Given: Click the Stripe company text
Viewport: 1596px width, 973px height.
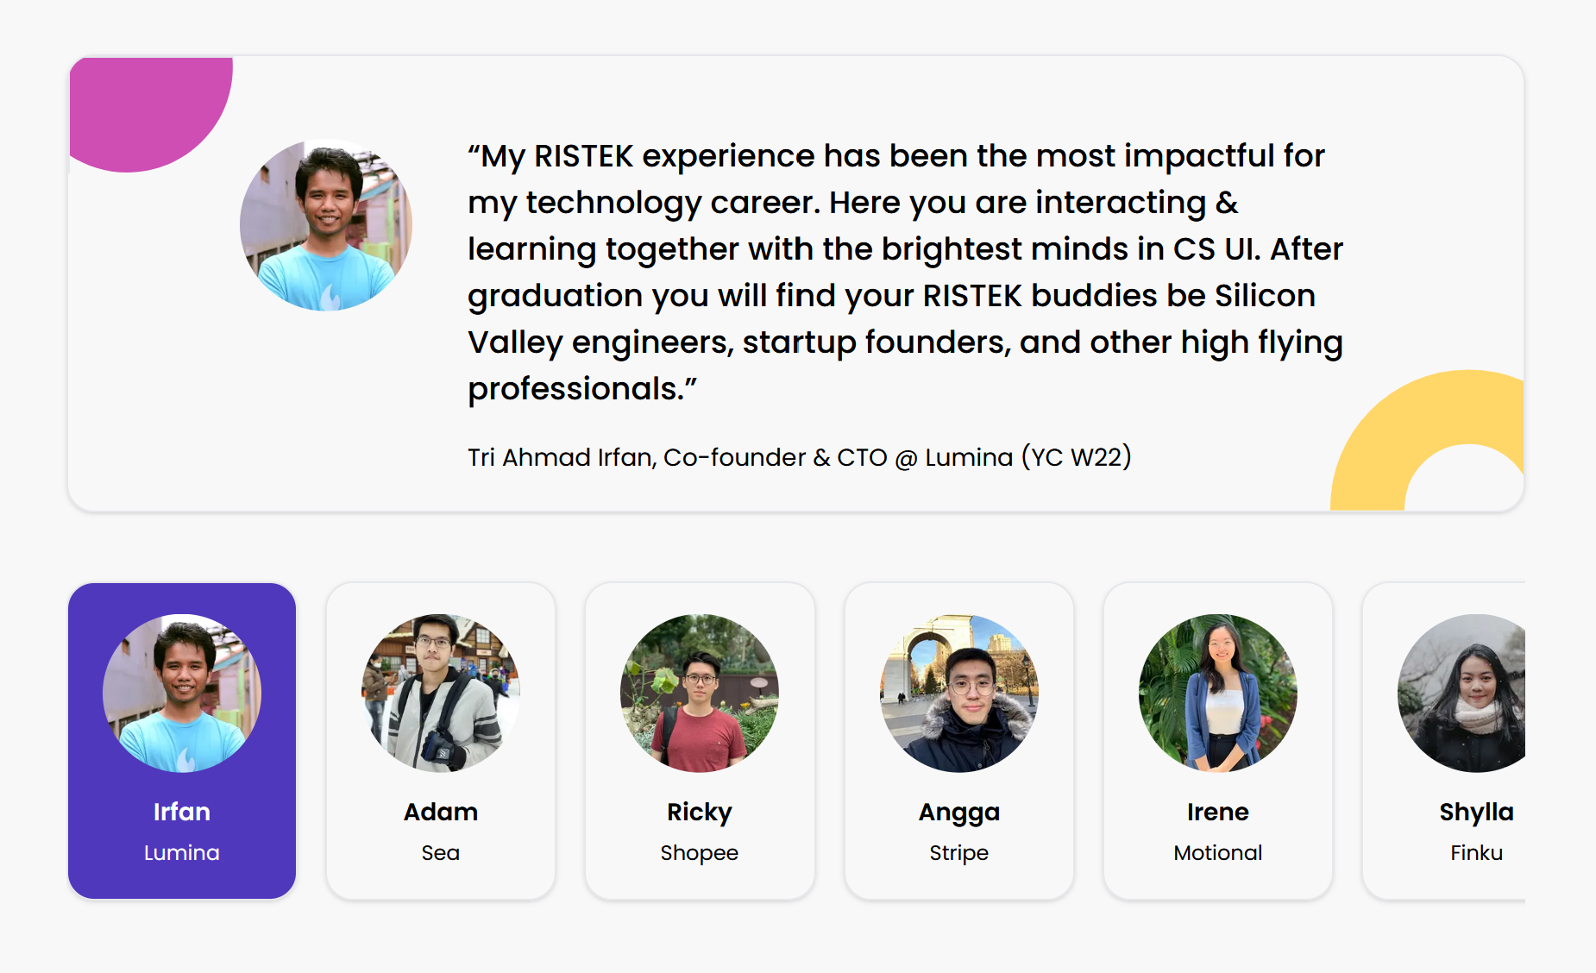Looking at the screenshot, I should (x=958, y=853).
